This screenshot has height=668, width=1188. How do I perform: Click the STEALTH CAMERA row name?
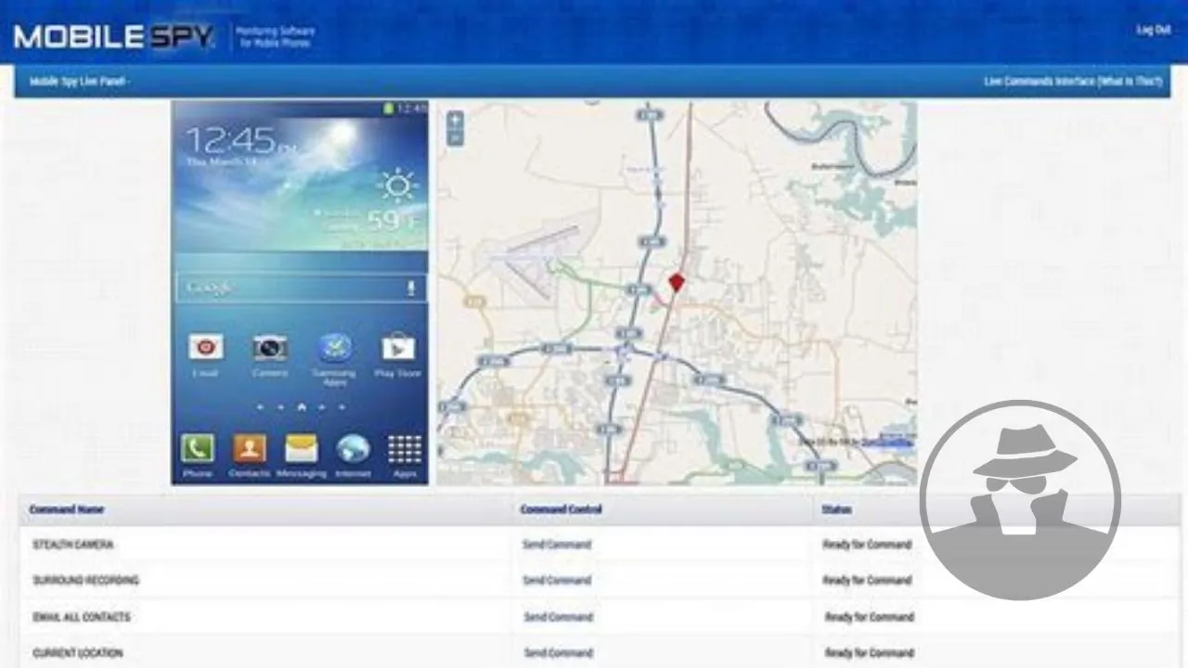(x=72, y=545)
